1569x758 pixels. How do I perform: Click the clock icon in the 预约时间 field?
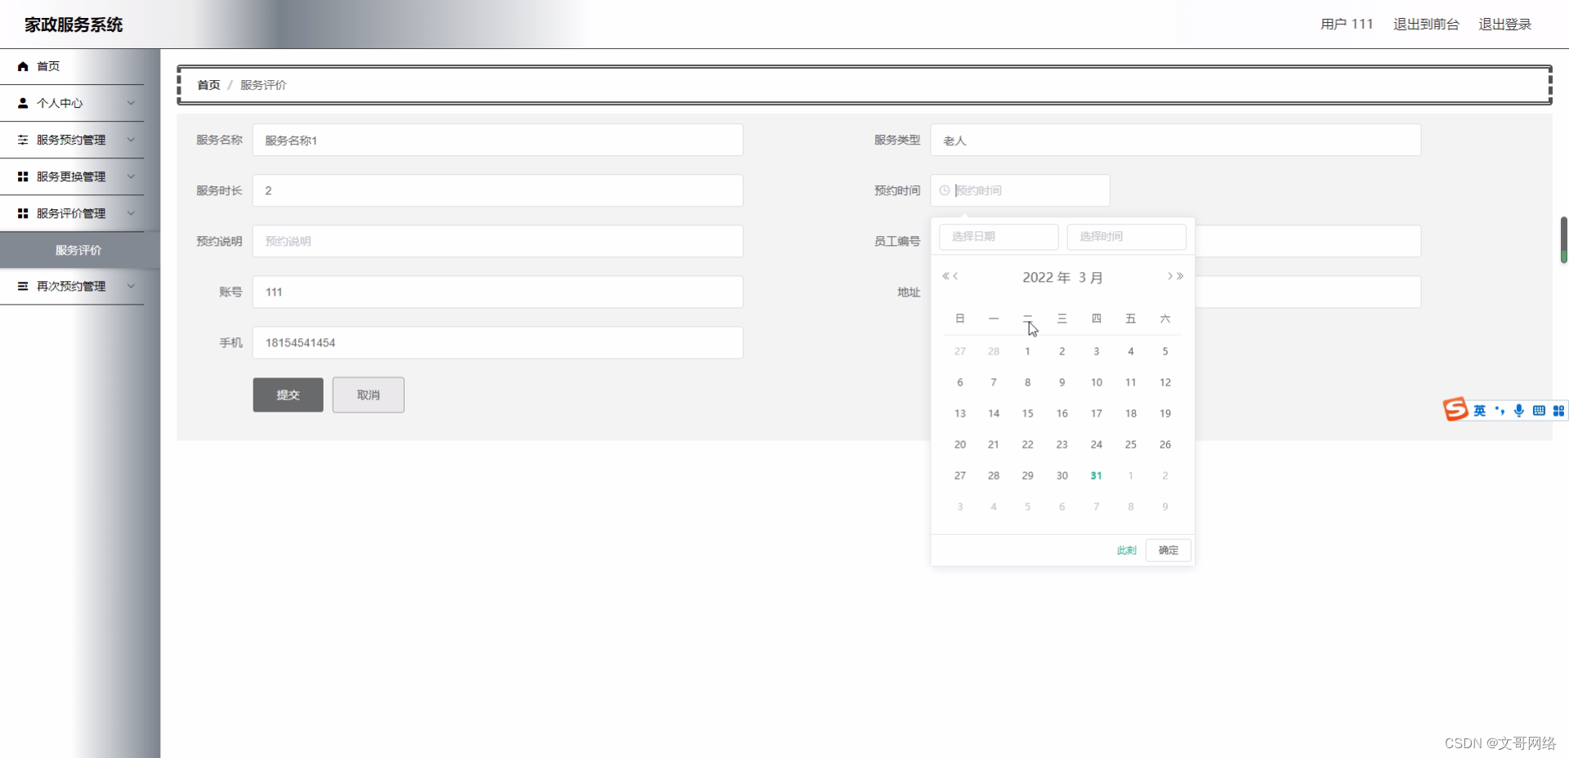point(945,190)
